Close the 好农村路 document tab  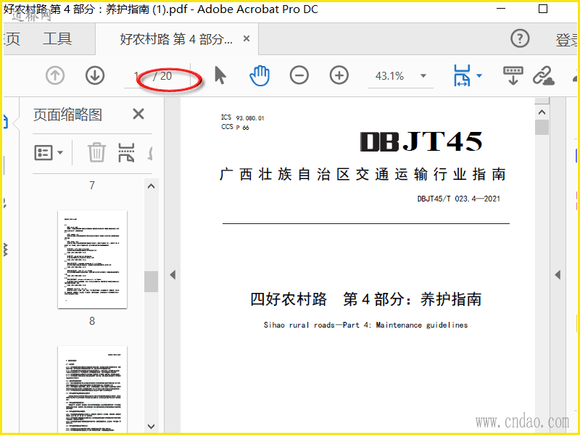coord(246,38)
